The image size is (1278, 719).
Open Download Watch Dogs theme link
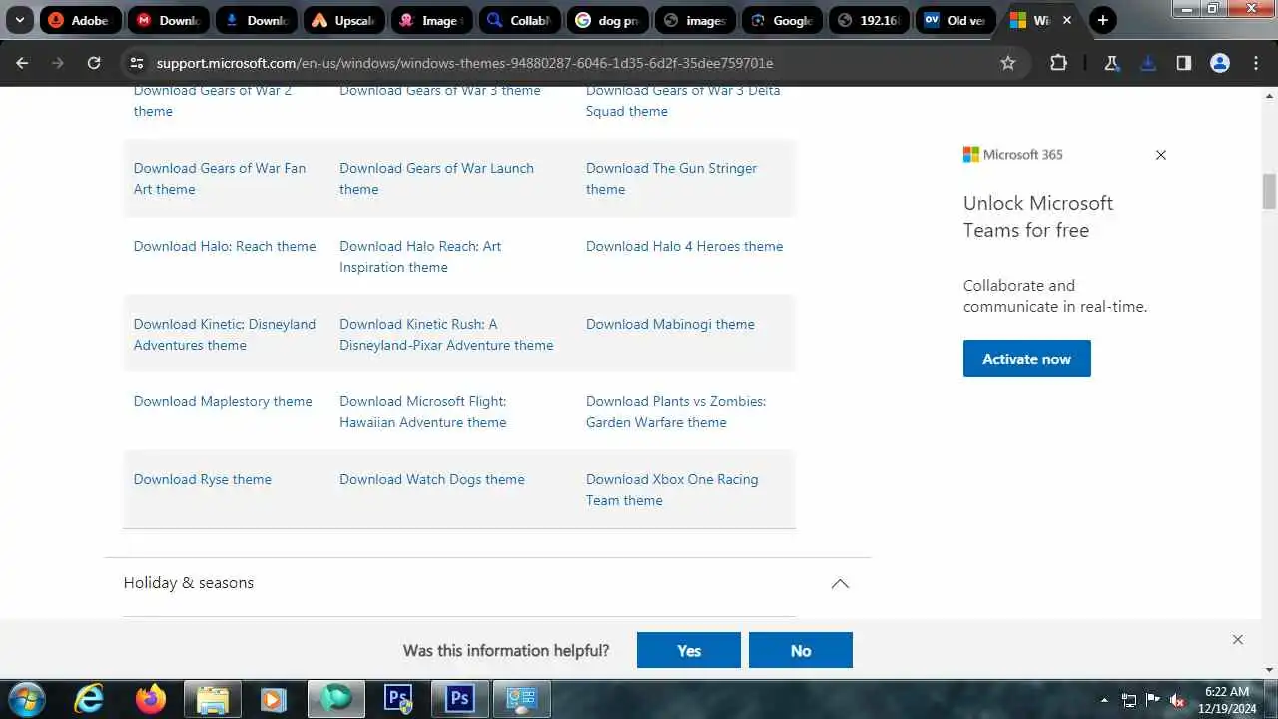pyautogui.click(x=432, y=479)
